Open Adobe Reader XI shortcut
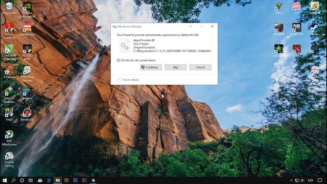 pyautogui.click(x=9, y=31)
